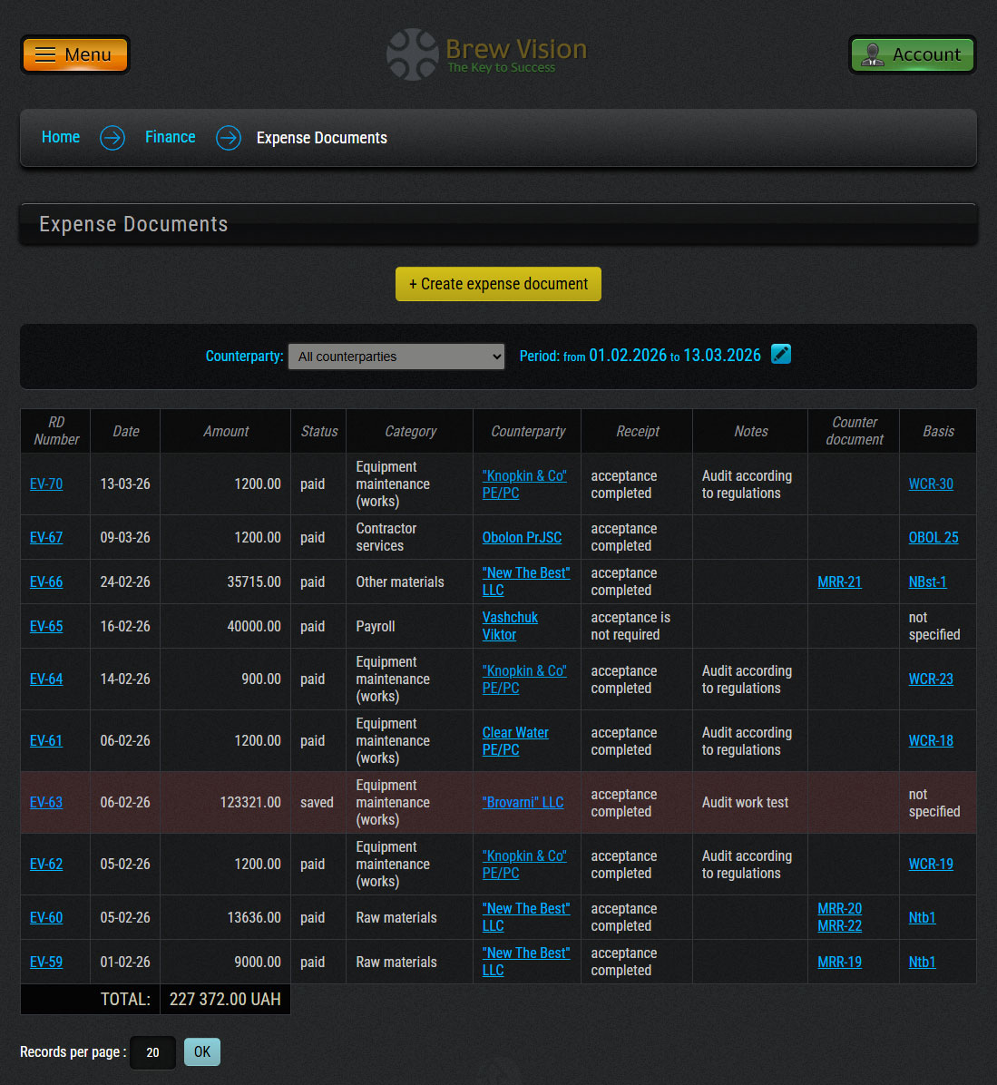View counter document MRR-21
This screenshot has width=997, height=1085.
click(839, 582)
